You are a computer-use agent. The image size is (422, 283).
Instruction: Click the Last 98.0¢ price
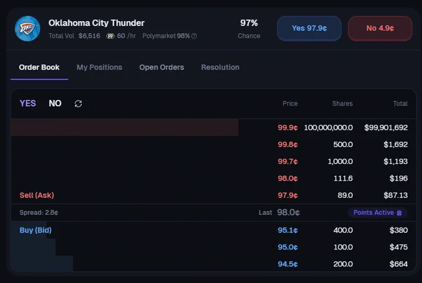[x=279, y=212]
